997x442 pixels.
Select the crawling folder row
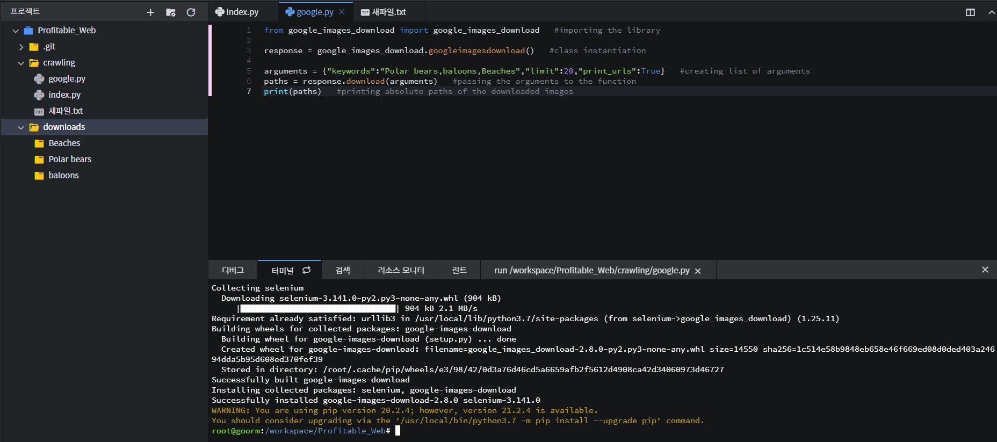104,62
